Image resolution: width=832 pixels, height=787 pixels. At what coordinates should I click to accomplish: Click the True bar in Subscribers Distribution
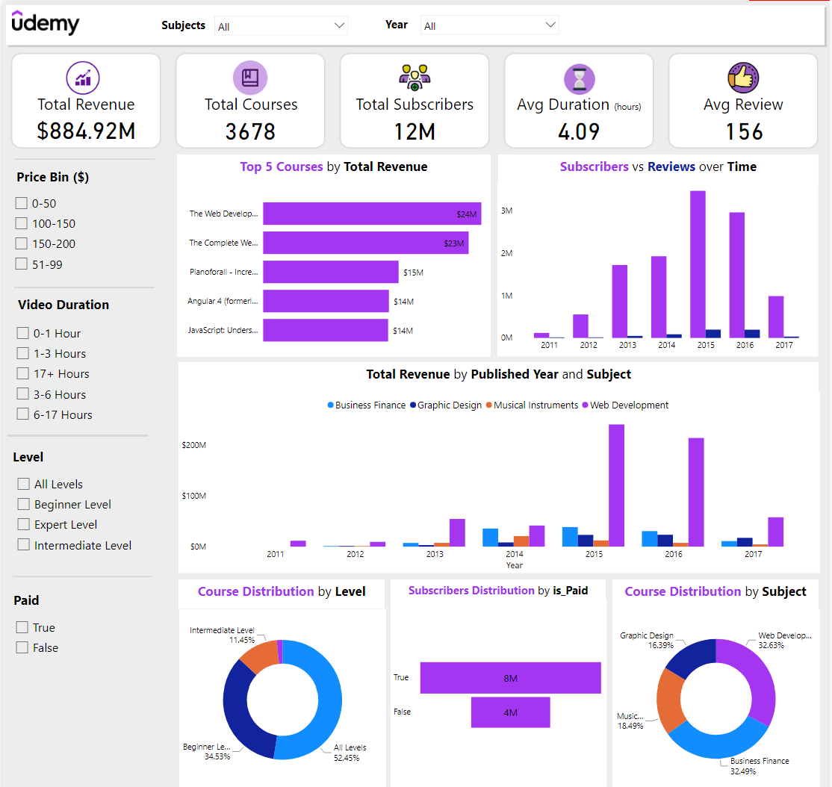(510, 677)
